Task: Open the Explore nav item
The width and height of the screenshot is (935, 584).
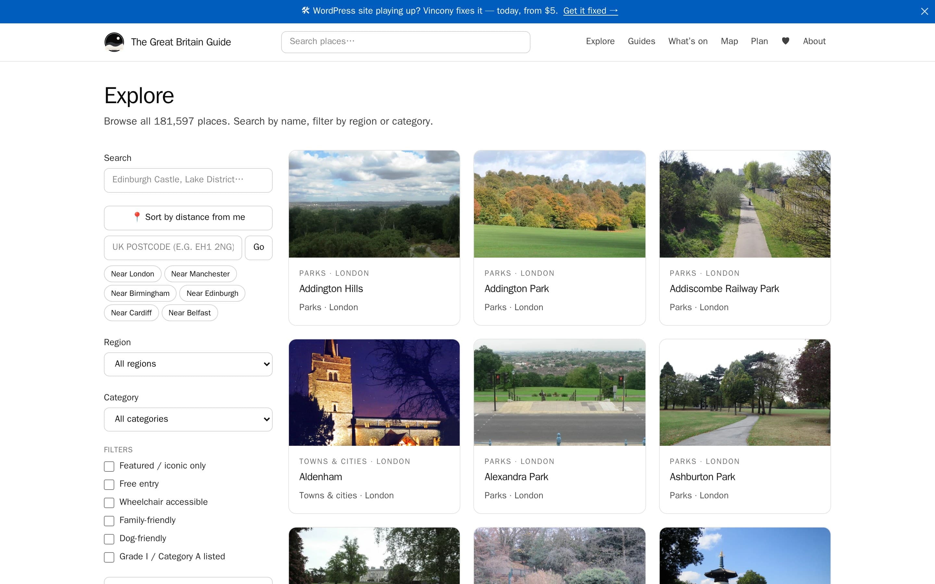Action: [600, 41]
